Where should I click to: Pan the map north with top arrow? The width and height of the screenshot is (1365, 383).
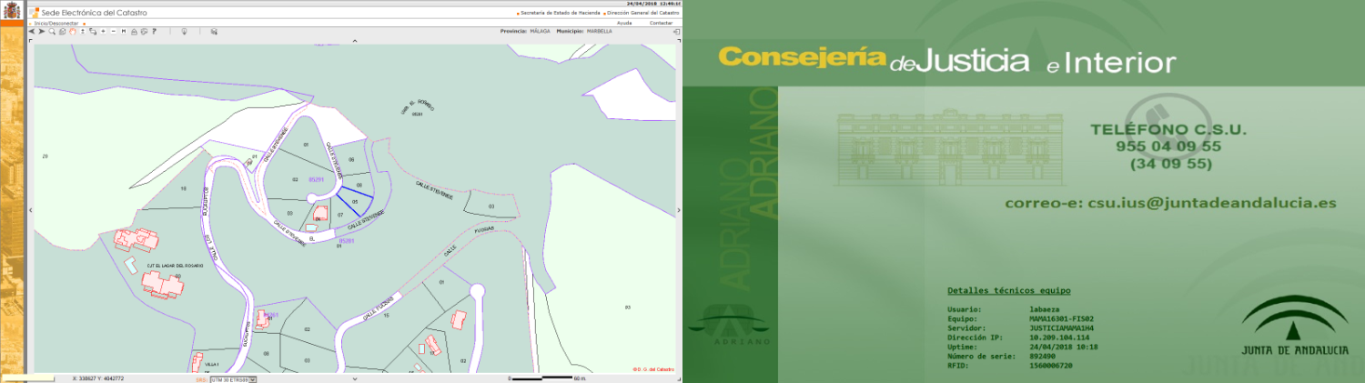[x=355, y=40]
